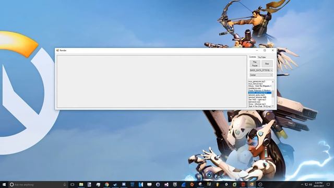Click the orange ring taskbar icon

coord(192,184)
